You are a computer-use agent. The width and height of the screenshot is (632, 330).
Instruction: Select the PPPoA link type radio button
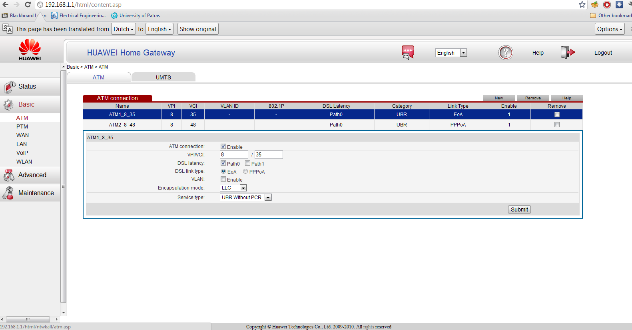coord(245,171)
